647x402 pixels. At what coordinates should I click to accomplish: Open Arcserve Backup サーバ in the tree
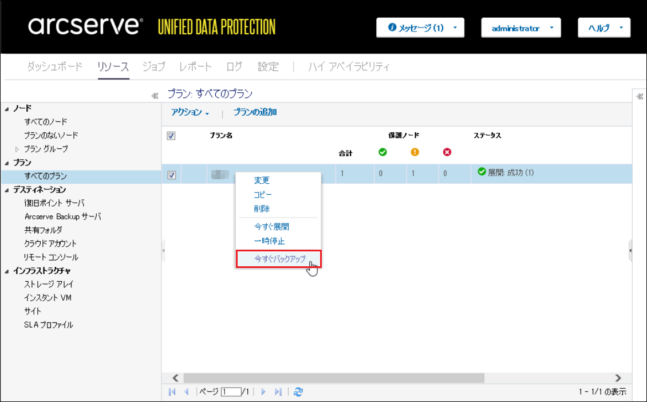[62, 216]
